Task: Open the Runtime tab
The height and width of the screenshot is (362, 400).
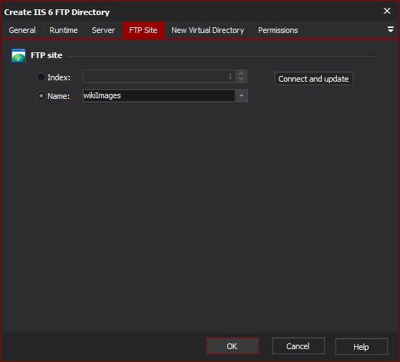Action: click(x=64, y=30)
